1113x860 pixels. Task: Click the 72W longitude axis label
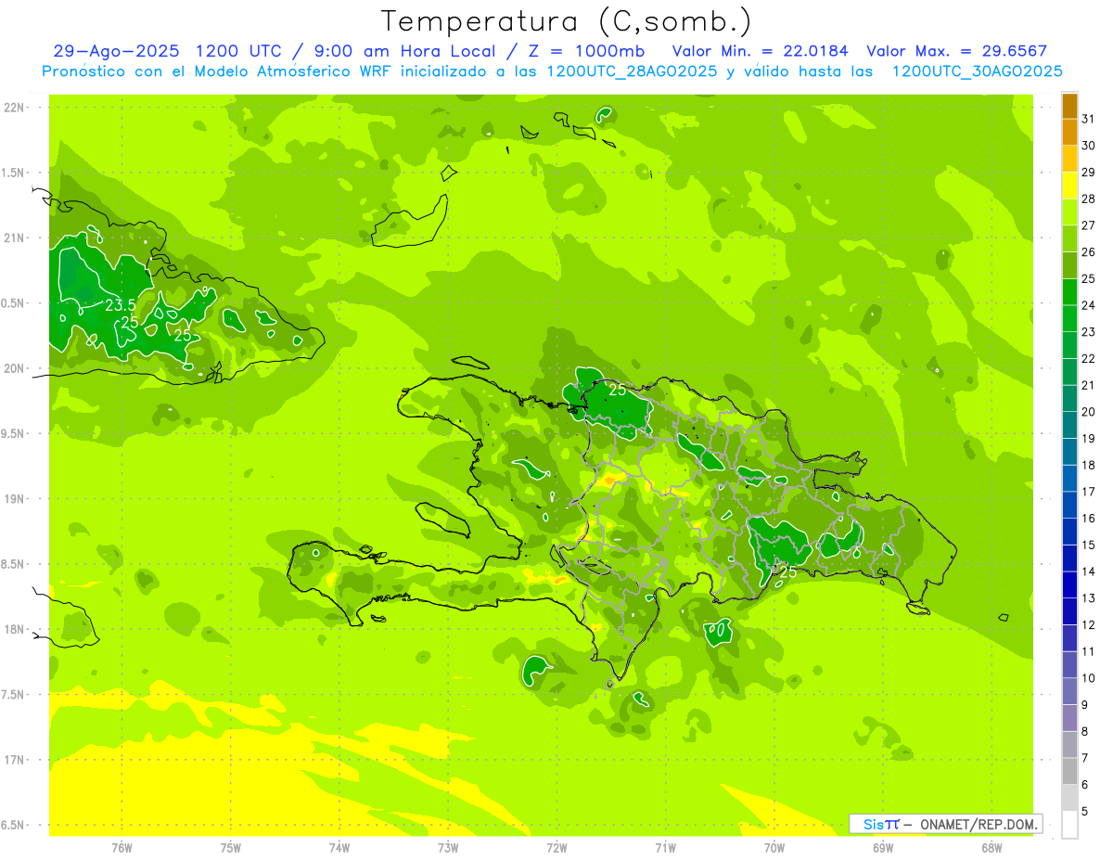[x=556, y=847]
